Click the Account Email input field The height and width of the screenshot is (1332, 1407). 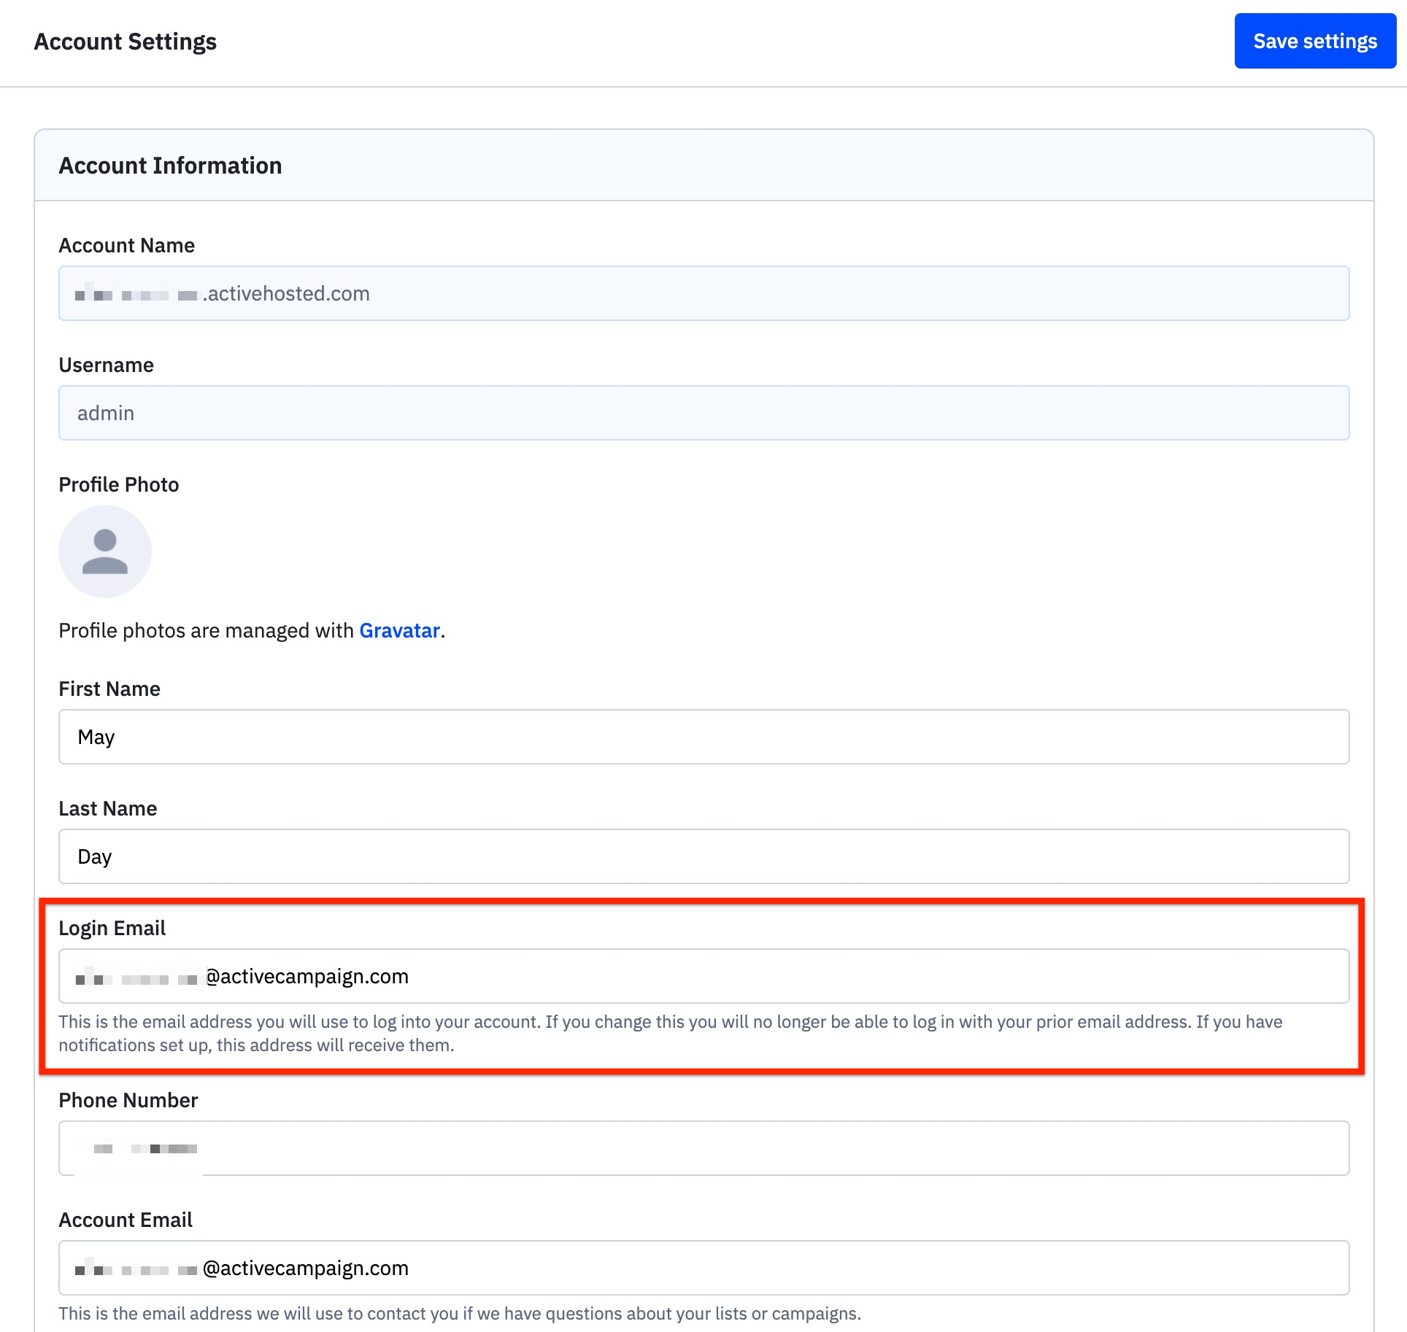click(703, 1268)
